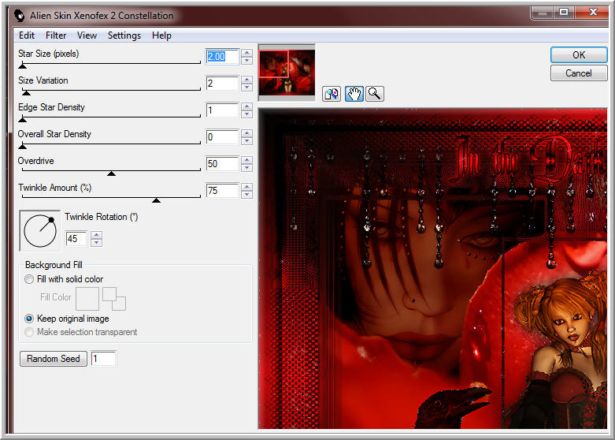Increase Edge Star Density with up arrow
The height and width of the screenshot is (440, 615).
pos(246,106)
